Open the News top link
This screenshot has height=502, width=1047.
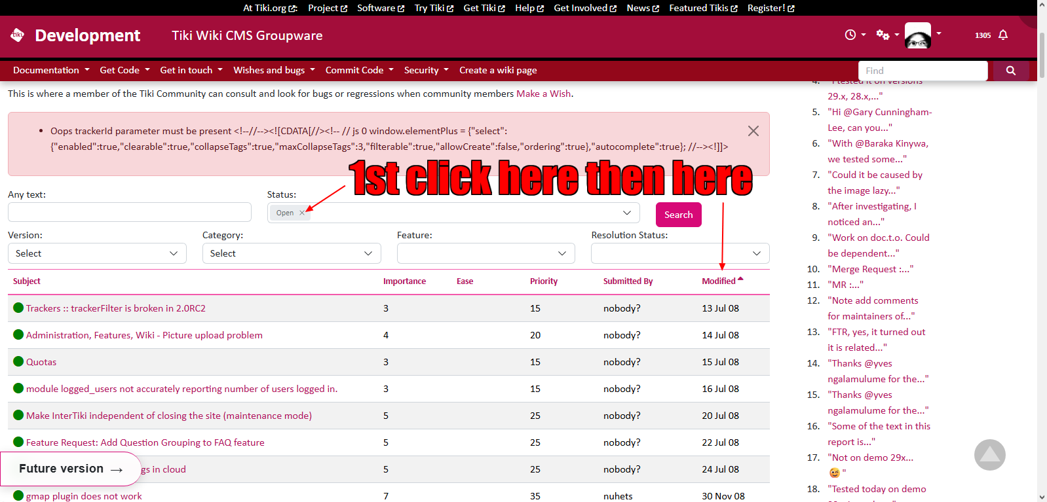(643, 8)
